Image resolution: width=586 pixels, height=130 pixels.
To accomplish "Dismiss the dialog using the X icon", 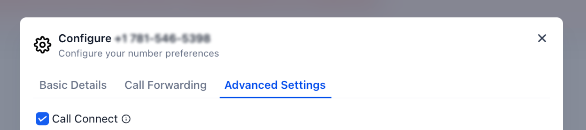I will click(x=542, y=38).
